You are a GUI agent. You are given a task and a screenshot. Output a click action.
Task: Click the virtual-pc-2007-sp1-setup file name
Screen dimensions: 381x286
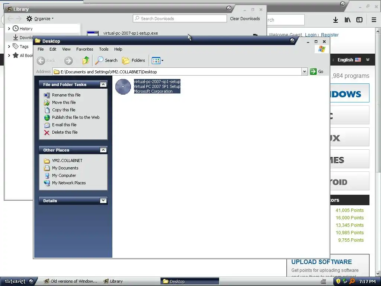coord(157,82)
